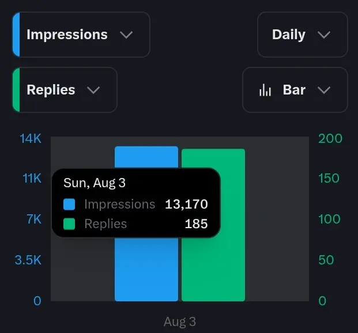Open the Bar chart type dropdown
Image resolution: width=358 pixels, height=333 pixels.
pyautogui.click(x=295, y=90)
